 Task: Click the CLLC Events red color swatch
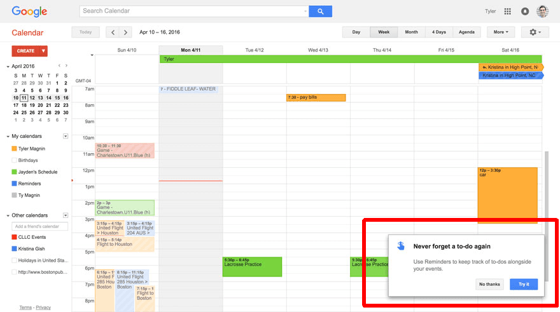(15, 237)
